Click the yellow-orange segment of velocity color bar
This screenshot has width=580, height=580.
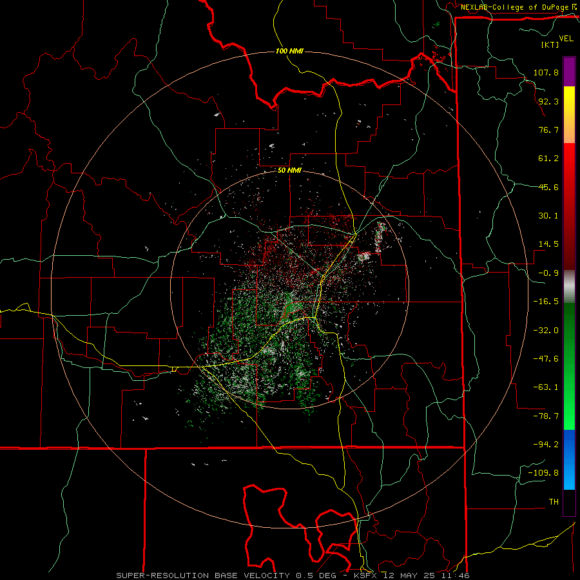point(569,115)
